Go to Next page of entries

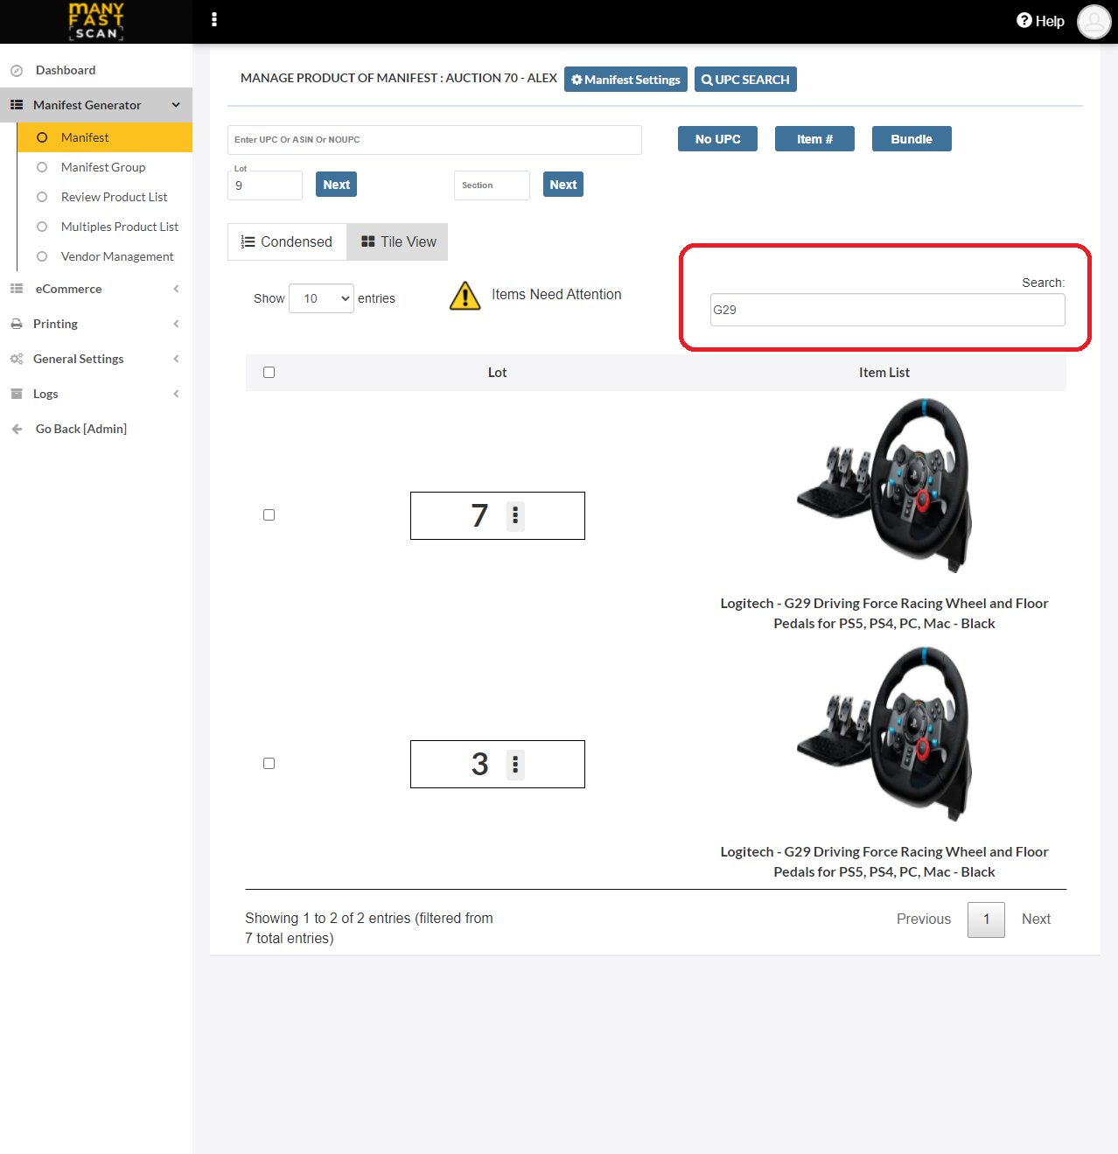[x=1036, y=919]
